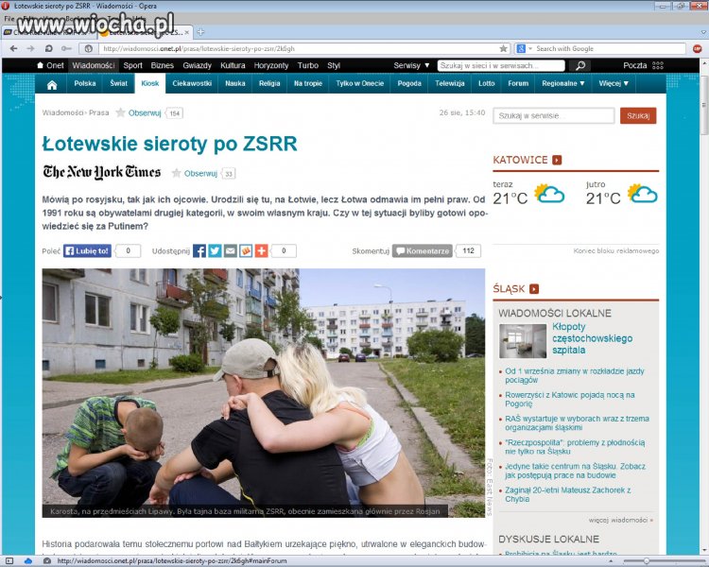Select the Polska tab
The image size is (709, 567).
85,84
